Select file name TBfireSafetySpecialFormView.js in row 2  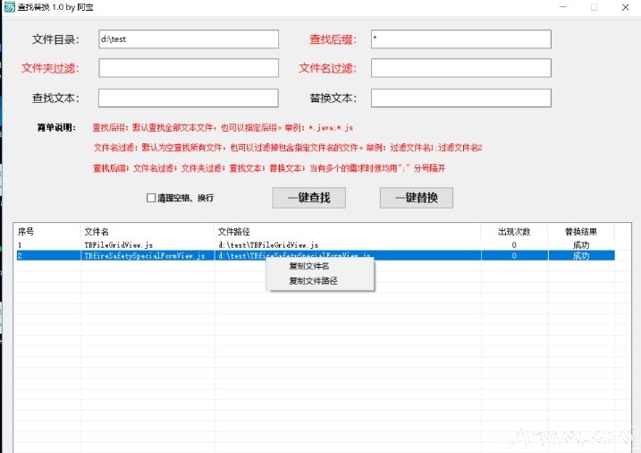(x=145, y=256)
